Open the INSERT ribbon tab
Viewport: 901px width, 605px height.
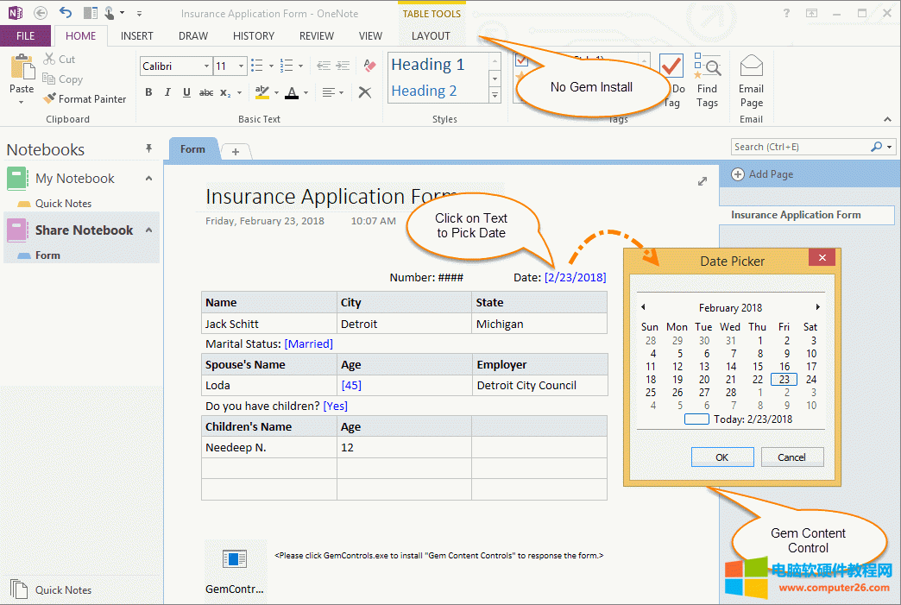coord(136,36)
